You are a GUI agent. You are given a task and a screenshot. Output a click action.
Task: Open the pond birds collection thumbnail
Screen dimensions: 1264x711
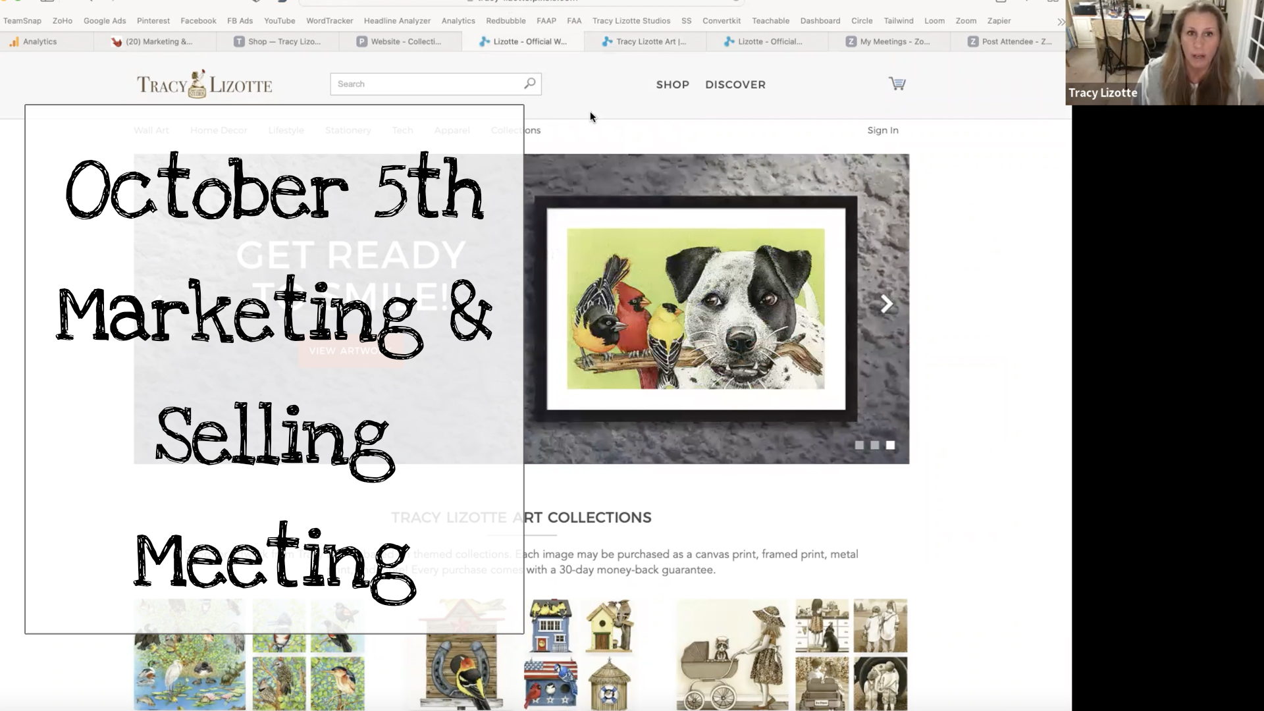(190, 654)
